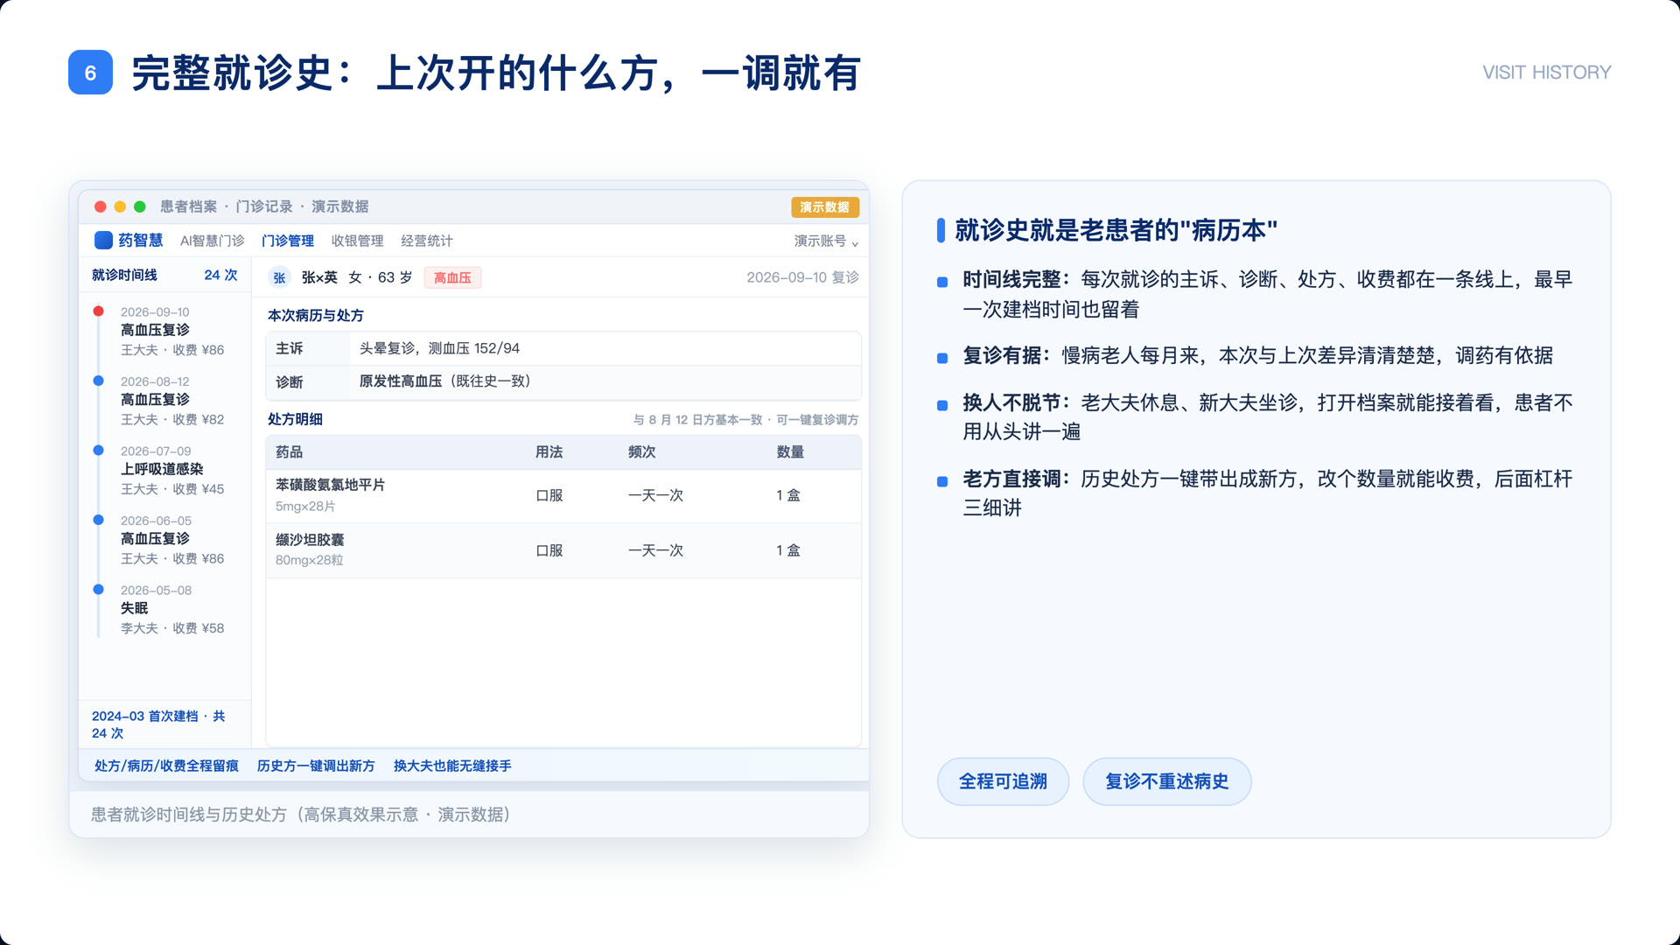
Task: Click the 2024-03 首次建档 note
Action: click(x=158, y=724)
